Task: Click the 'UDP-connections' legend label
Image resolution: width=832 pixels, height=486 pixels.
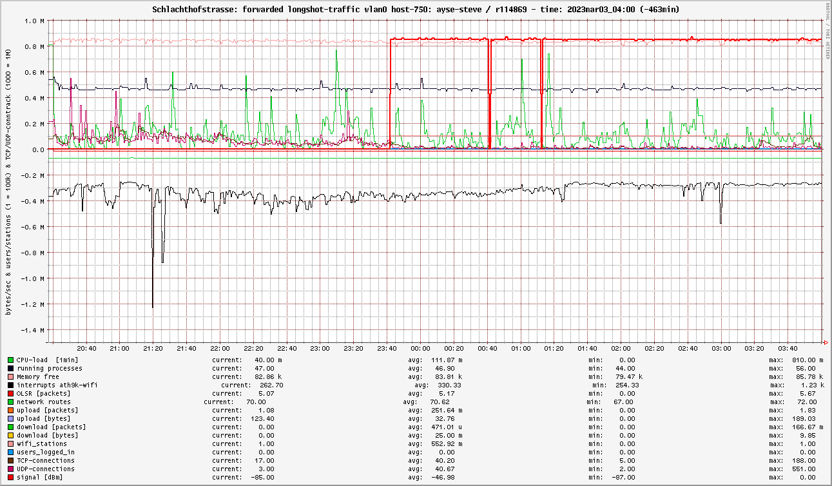Action: [x=46, y=469]
